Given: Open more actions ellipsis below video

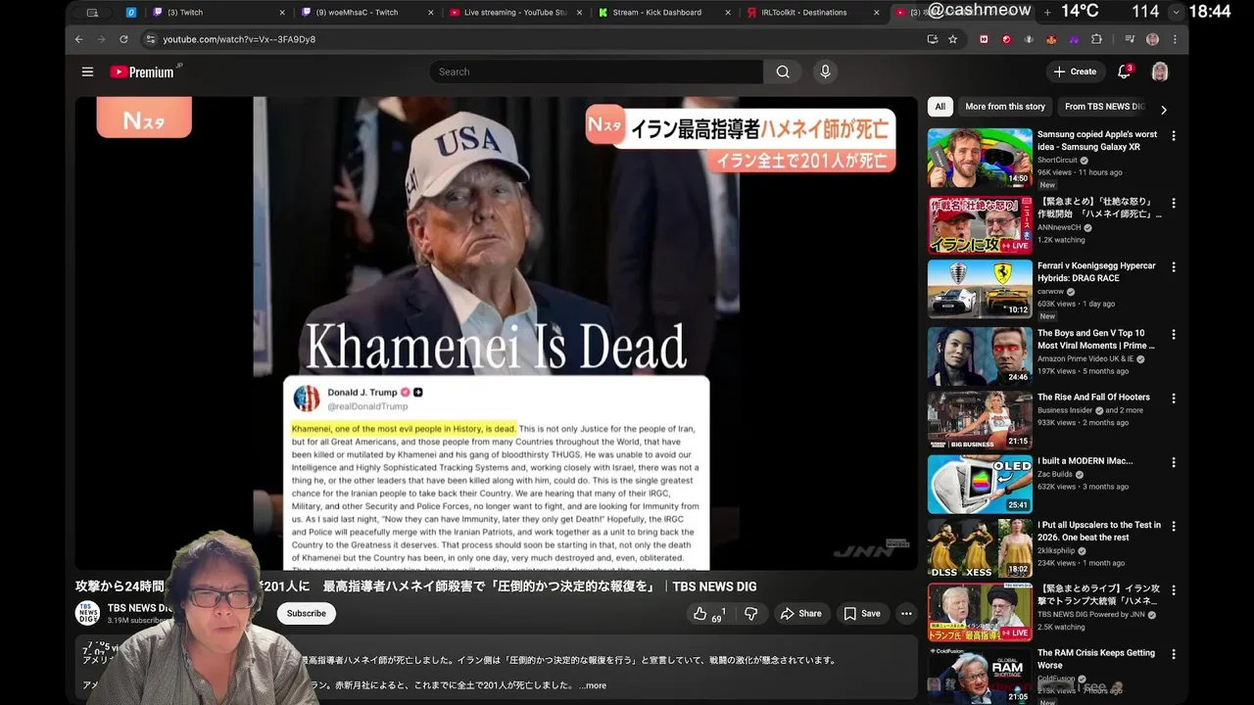Looking at the screenshot, I should [906, 614].
